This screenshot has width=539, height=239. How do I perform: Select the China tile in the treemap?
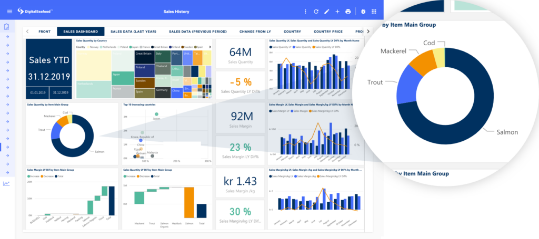[176, 92]
